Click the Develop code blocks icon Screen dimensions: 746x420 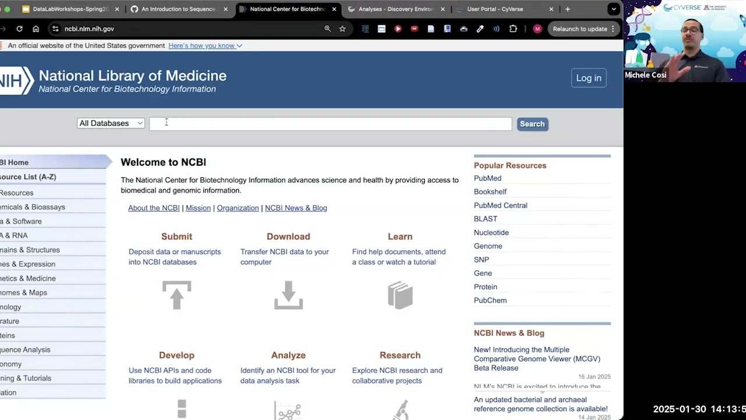coord(182,409)
